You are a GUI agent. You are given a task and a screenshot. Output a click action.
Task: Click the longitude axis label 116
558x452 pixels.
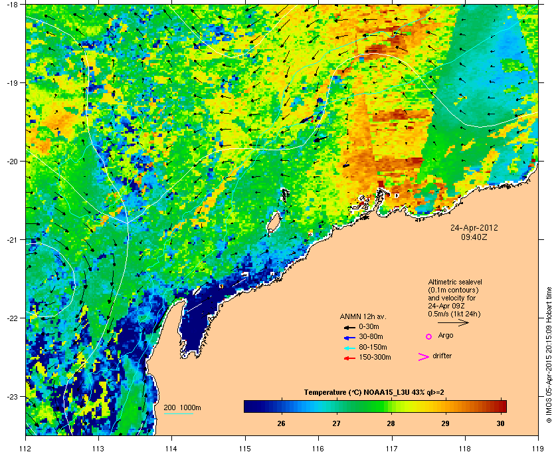pyautogui.click(x=318, y=449)
